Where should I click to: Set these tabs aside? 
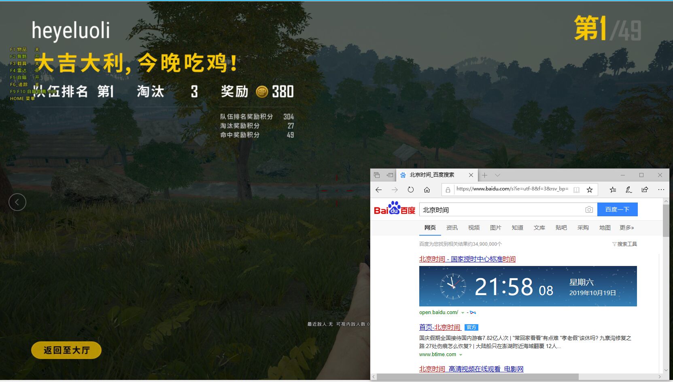[x=390, y=175]
